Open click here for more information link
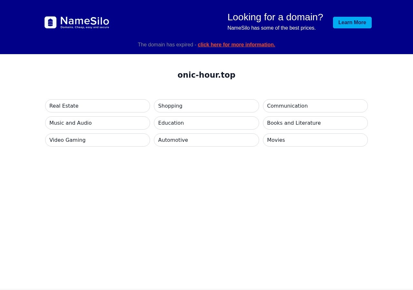The height and width of the screenshot is (290, 413). click(x=237, y=44)
